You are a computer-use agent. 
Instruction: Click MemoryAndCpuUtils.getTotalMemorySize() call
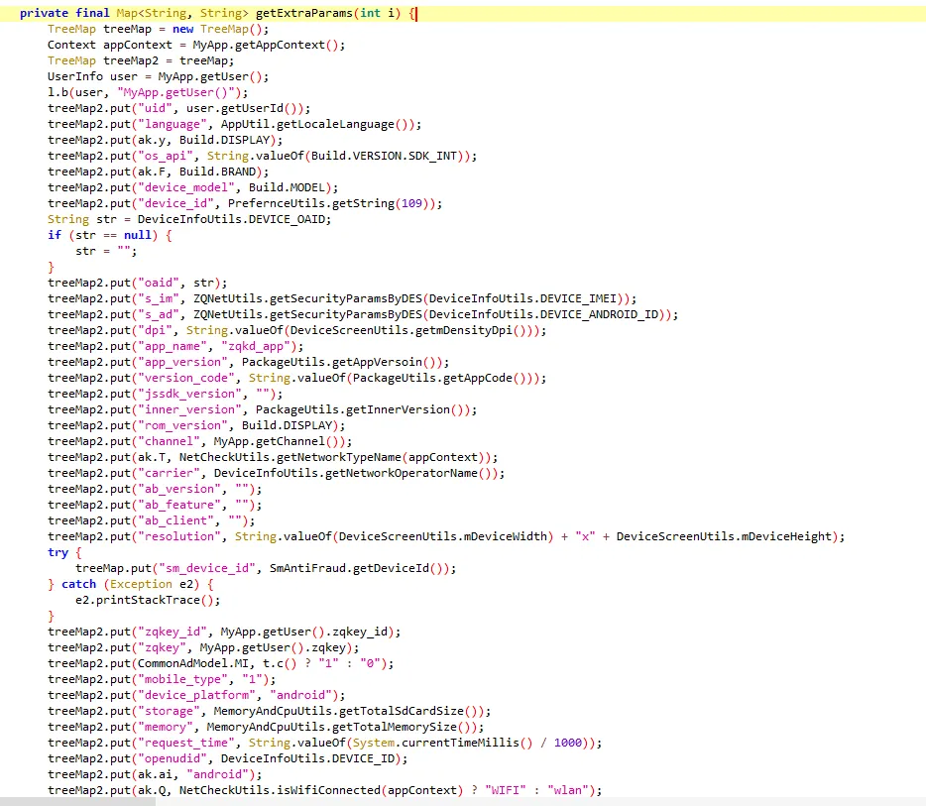pyautogui.click(x=342, y=728)
